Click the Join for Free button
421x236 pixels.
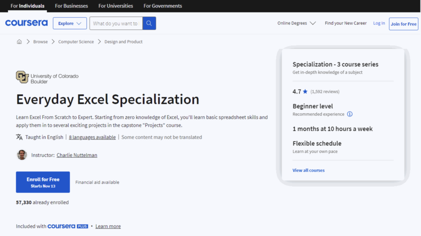403,24
